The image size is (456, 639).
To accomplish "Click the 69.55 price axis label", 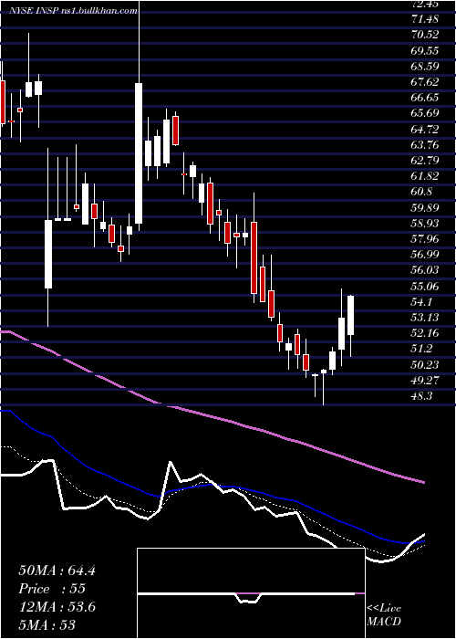I will click(426, 50).
